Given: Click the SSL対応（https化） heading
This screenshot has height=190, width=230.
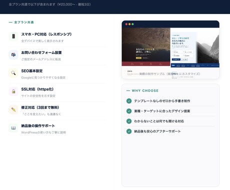Looking at the screenshot, I should 37,89.
